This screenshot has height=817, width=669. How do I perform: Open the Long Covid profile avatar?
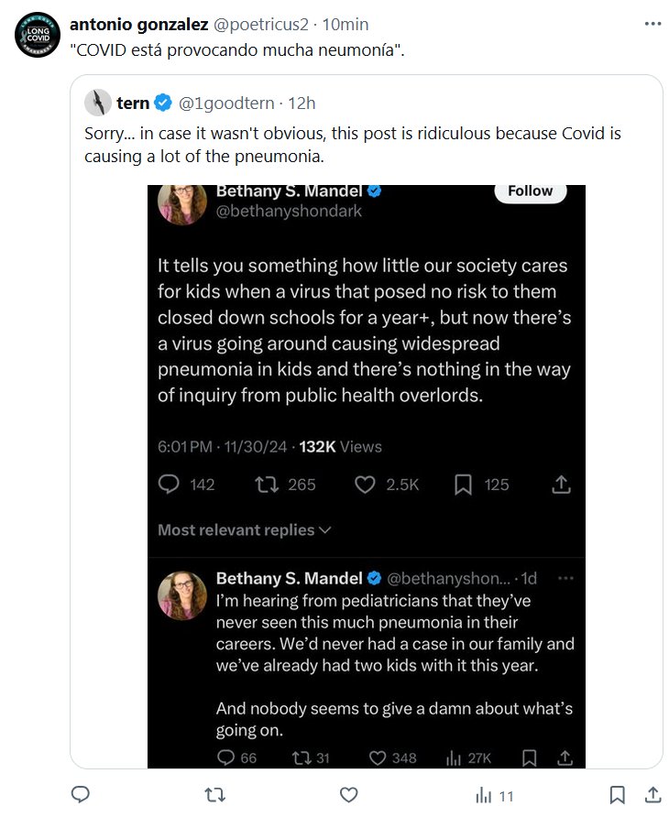pos(38,37)
